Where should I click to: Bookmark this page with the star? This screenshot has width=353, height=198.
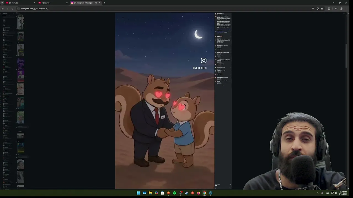click(x=322, y=9)
